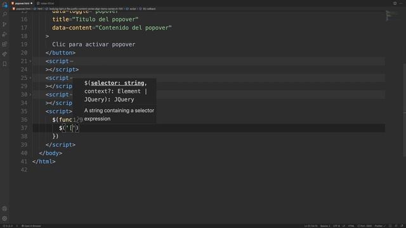
Task: Click the "Titulo del popover" string
Action: tap(105, 20)
